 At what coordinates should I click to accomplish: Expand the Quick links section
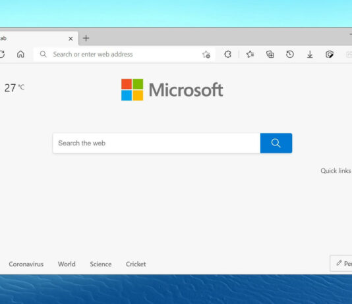pyautogui.click(x=336, y=170)
